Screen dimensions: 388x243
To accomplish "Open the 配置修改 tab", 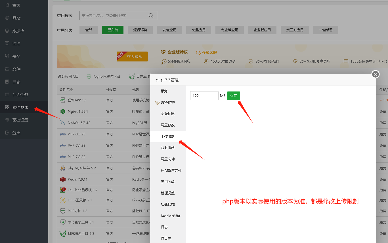I will coord(168,125).
